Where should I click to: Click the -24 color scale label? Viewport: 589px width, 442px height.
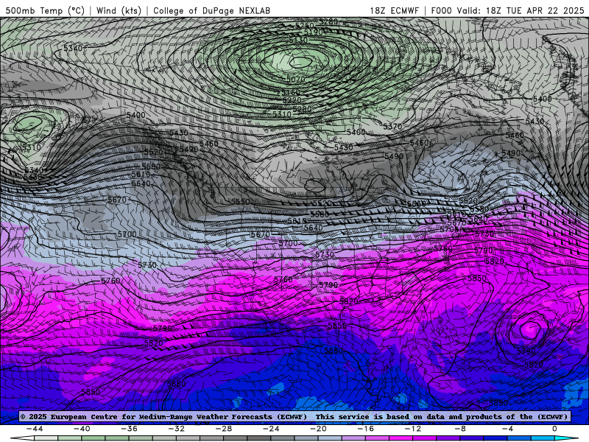click(x=271, y=429)
